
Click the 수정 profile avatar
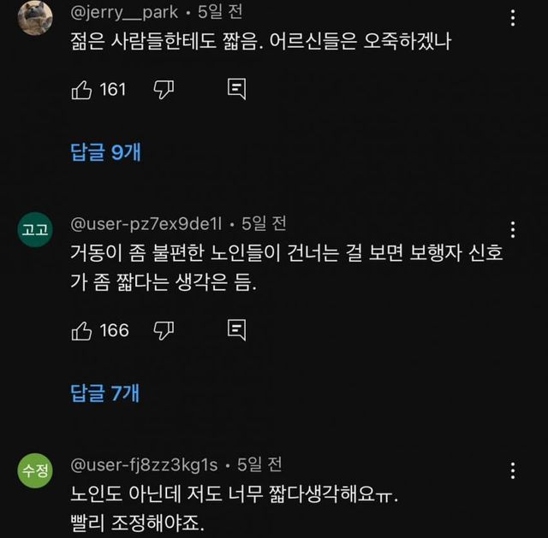[36, 470]
